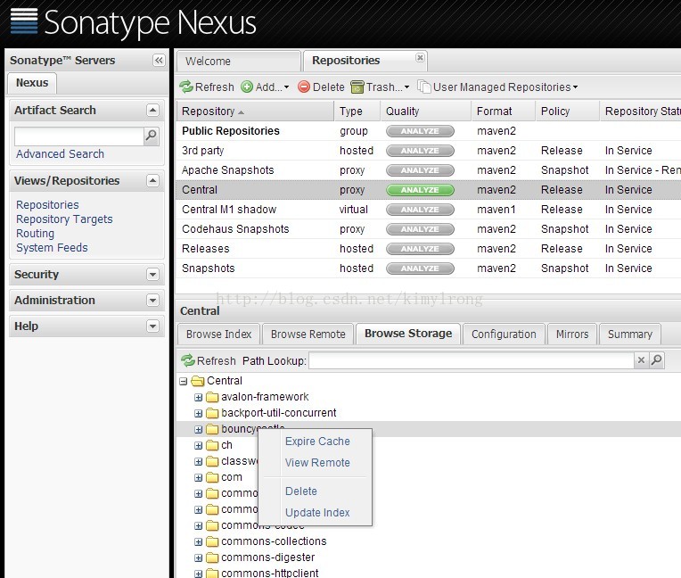Screen dimensions: 681x578
Task: Click the green Analyze button for Central
Action: (x=420, y=190)
